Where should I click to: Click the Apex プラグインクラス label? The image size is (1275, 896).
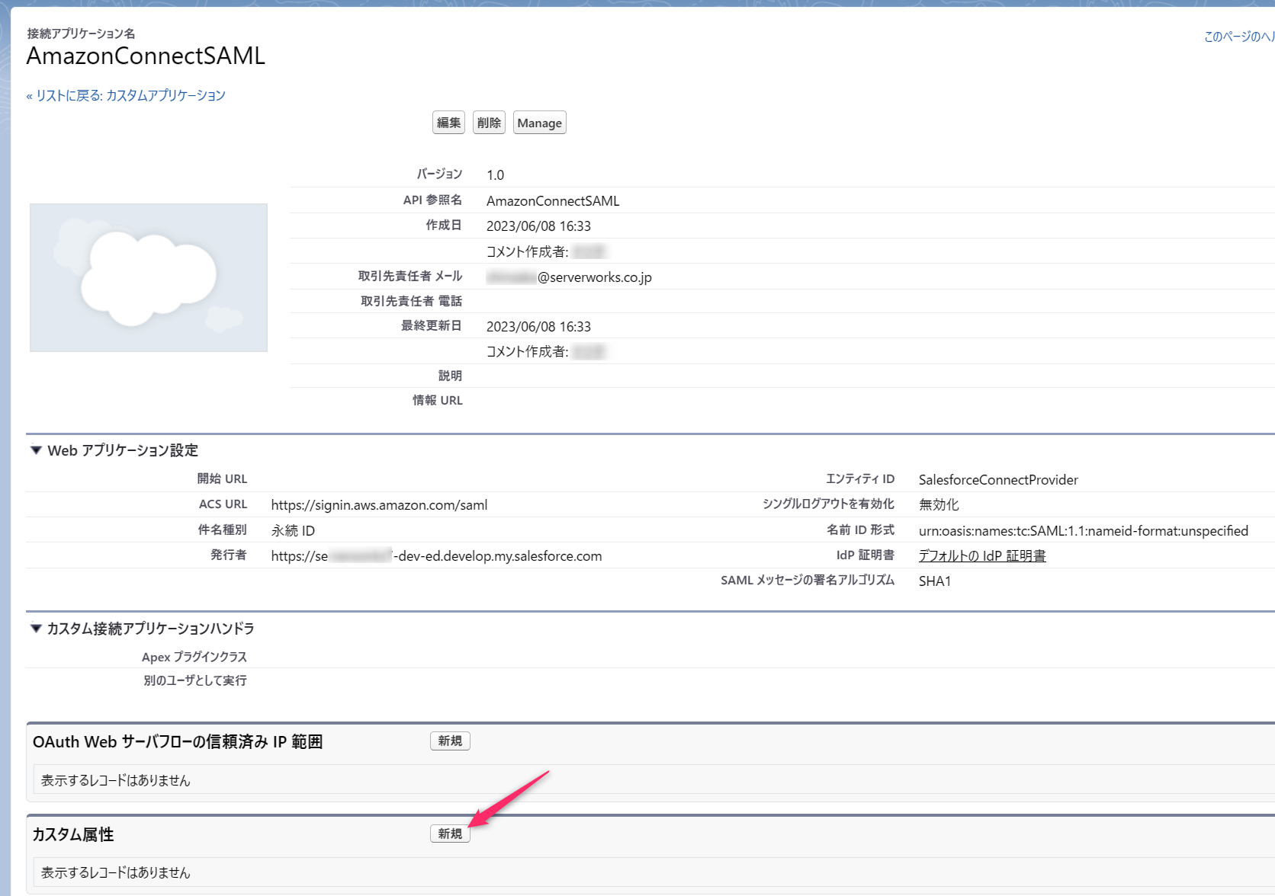(194, 657)
